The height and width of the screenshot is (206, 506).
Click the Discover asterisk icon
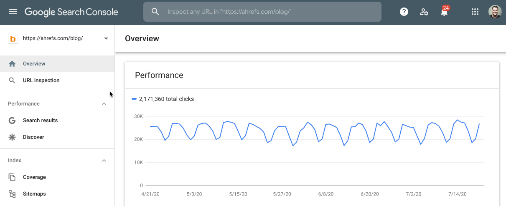(12, 137)
